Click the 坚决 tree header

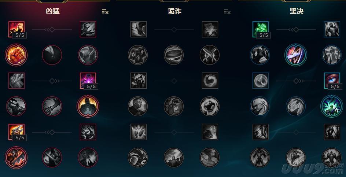[297, 11]
